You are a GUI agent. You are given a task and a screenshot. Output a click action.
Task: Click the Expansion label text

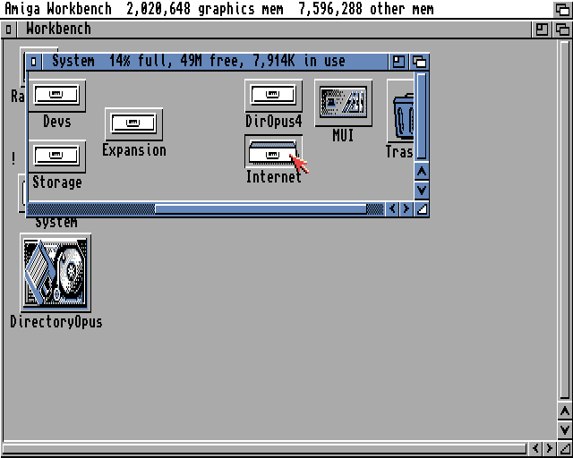(133, 150)
